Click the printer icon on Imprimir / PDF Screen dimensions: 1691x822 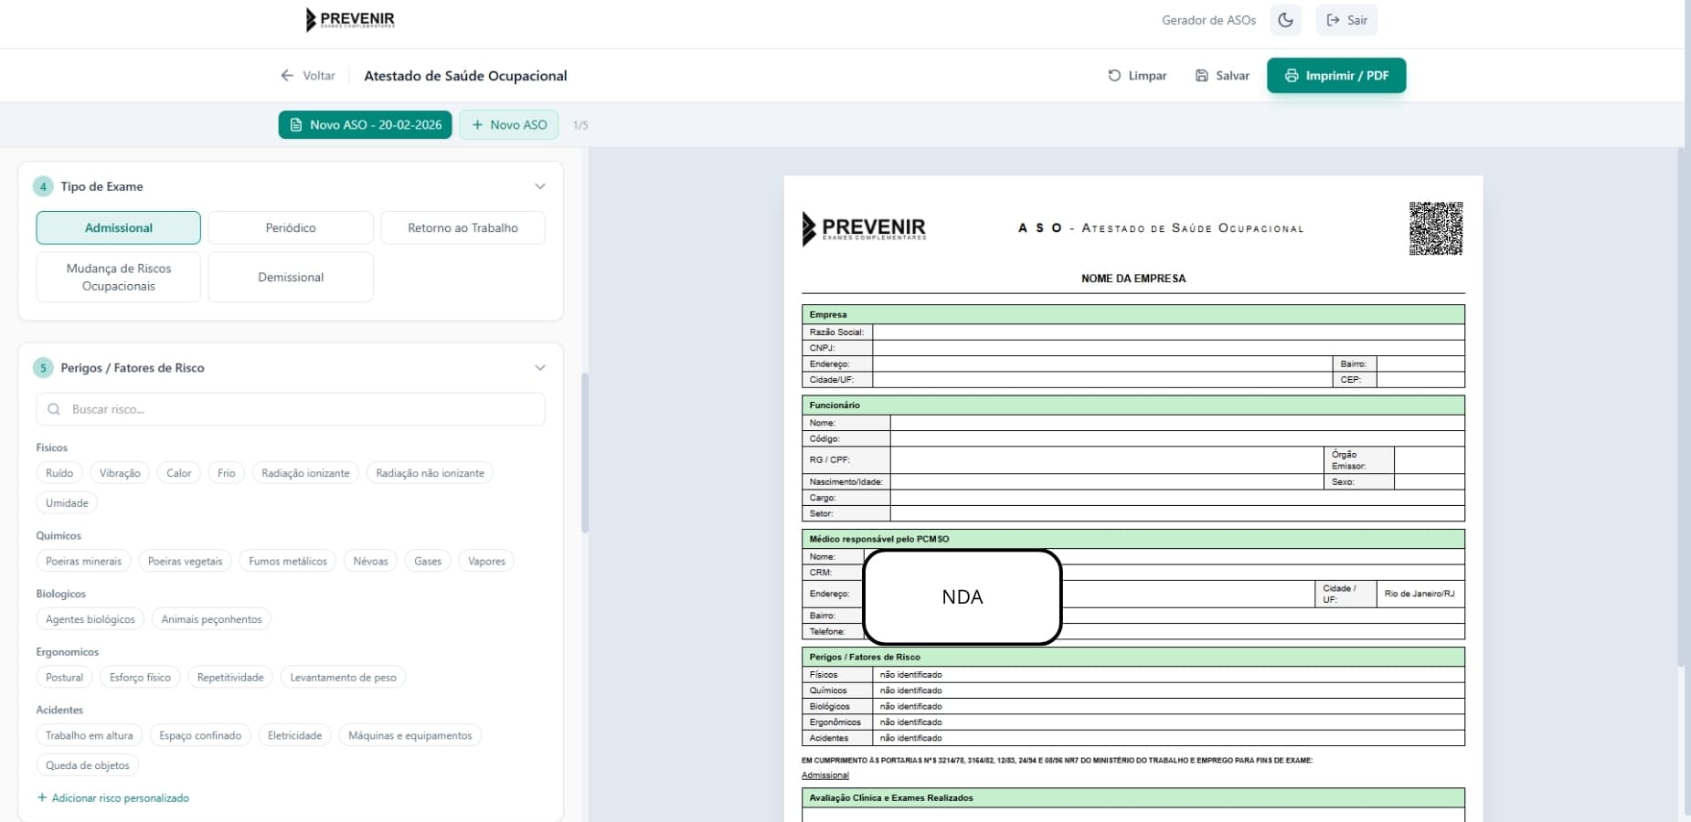pyautogui.click(x=1291, y=76)
